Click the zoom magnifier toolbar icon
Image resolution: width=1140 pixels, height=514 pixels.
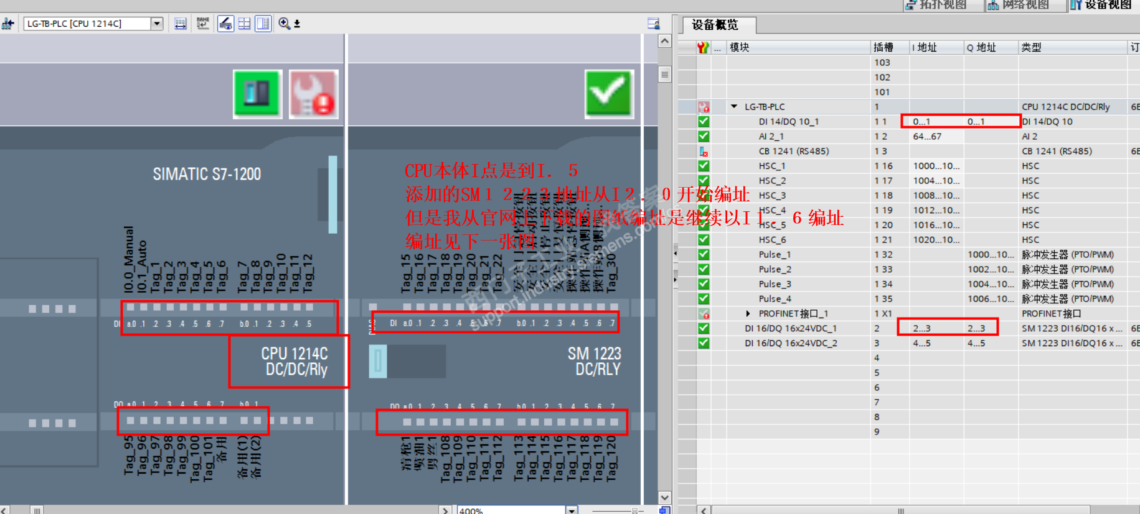(x=285, y=24)
